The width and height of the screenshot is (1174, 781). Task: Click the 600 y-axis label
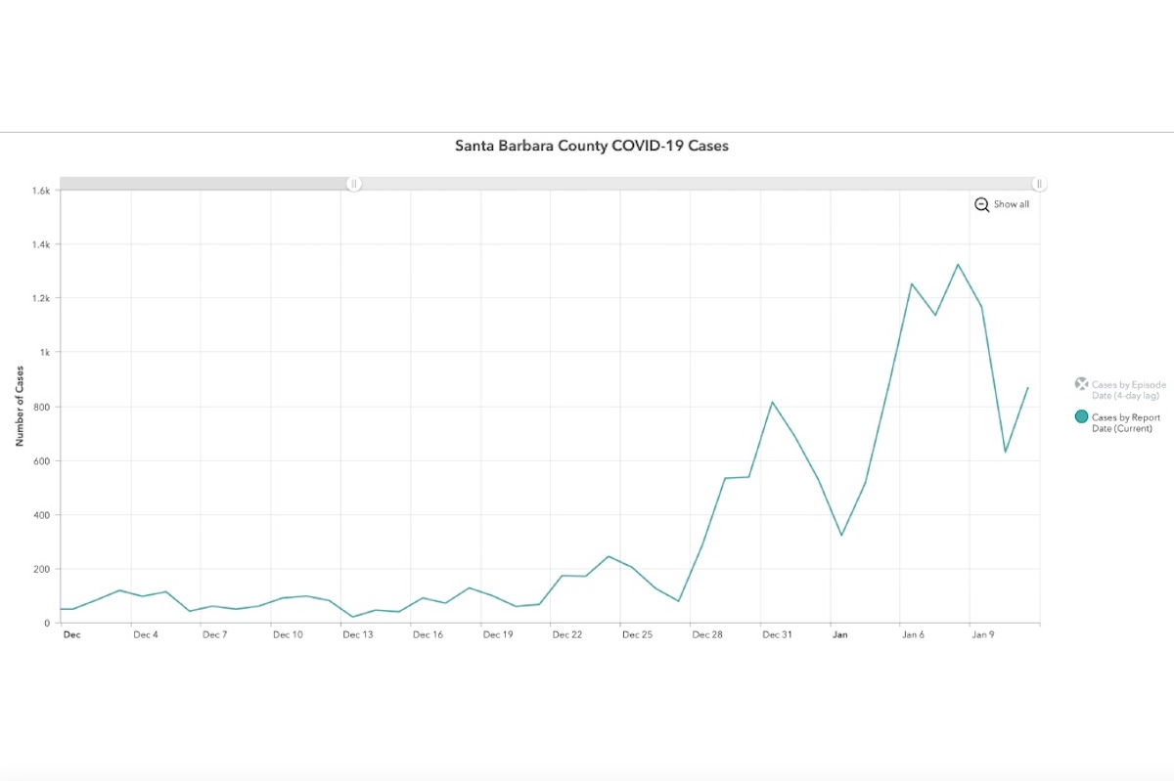click(43, 460)
